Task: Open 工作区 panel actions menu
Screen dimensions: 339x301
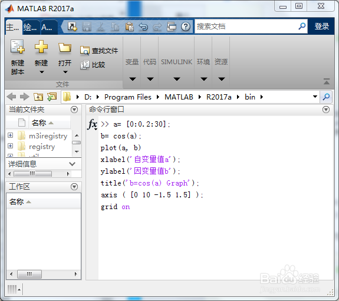Action: pos(74,187)
